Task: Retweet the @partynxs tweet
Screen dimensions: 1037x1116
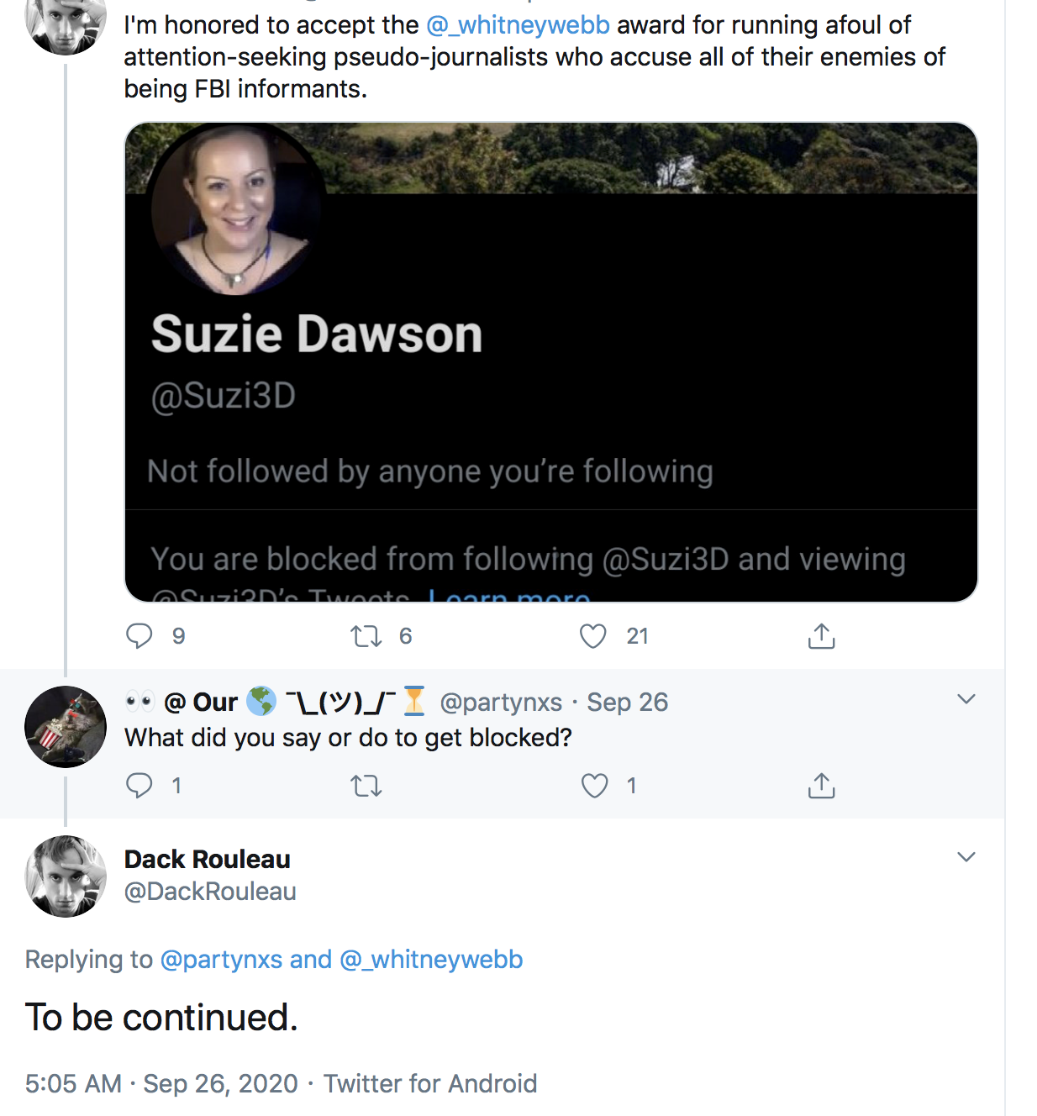Action: (x=366, y=786)
